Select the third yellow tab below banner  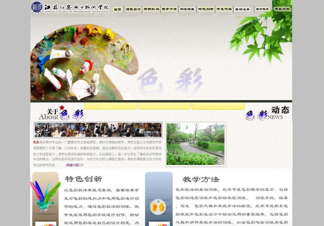coord(218,106)
